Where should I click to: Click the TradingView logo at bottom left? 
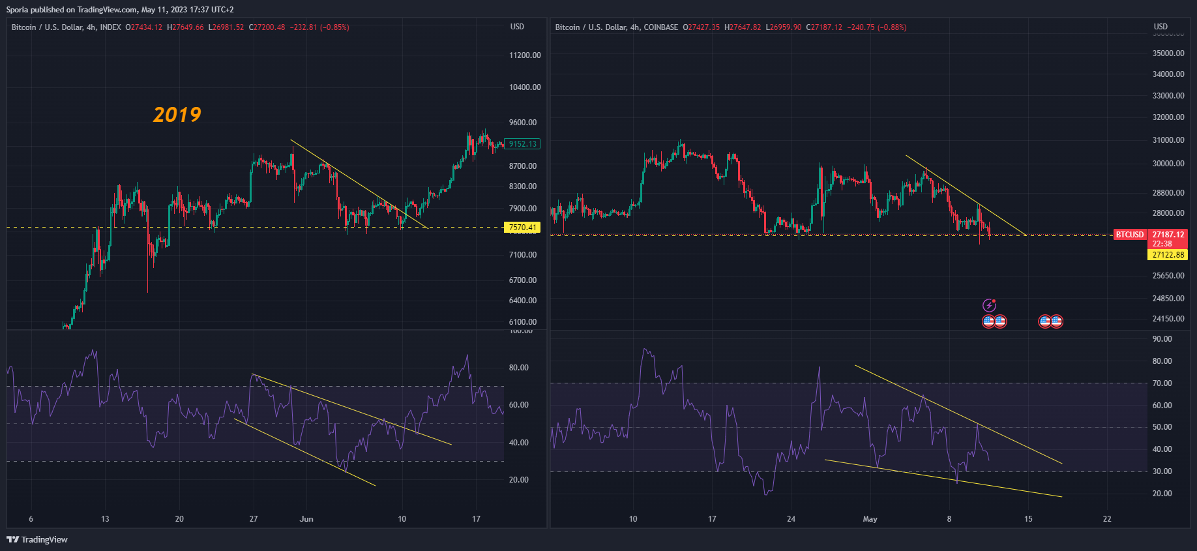click(x=37, y=539)
